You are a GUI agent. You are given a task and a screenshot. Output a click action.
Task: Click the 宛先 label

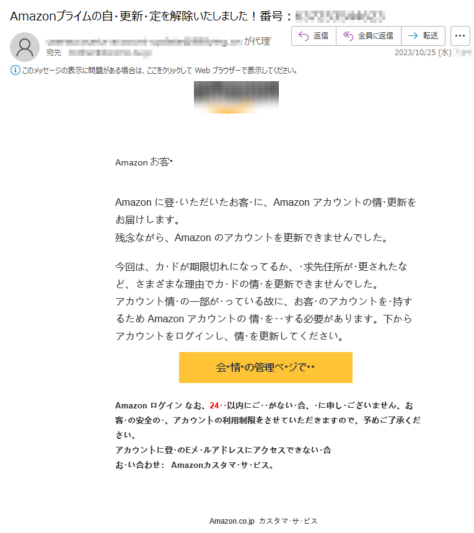54,53
